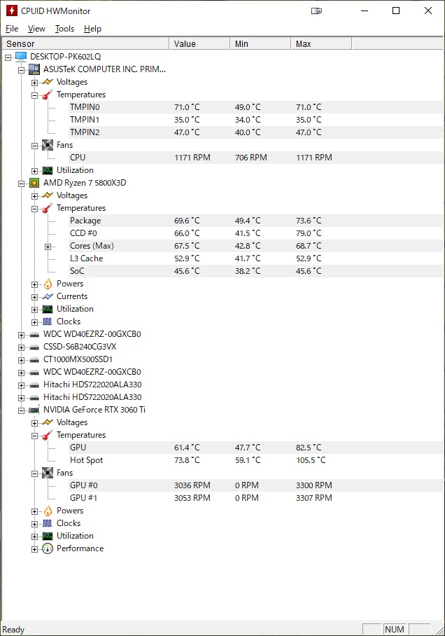
Task: Collapse the AMD Ryzen 7 5800X3D node
Action: click(x=21, y=184)
